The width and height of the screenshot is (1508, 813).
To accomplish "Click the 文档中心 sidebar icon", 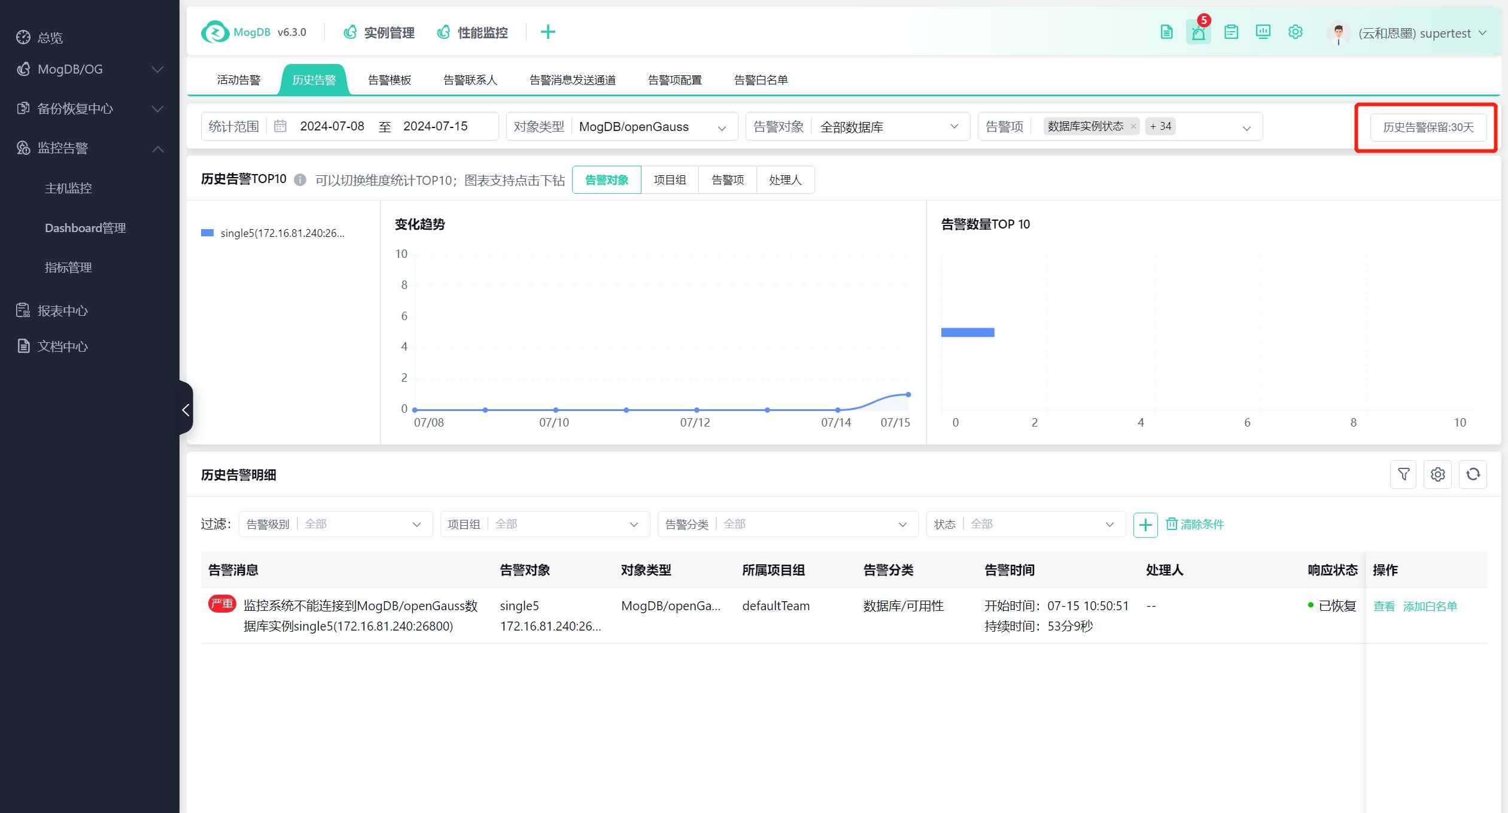I will pyautogui.click(x=23, y=346).
